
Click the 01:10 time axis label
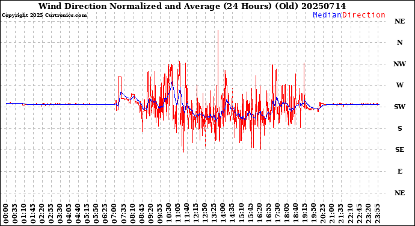(x=24, y=213)
